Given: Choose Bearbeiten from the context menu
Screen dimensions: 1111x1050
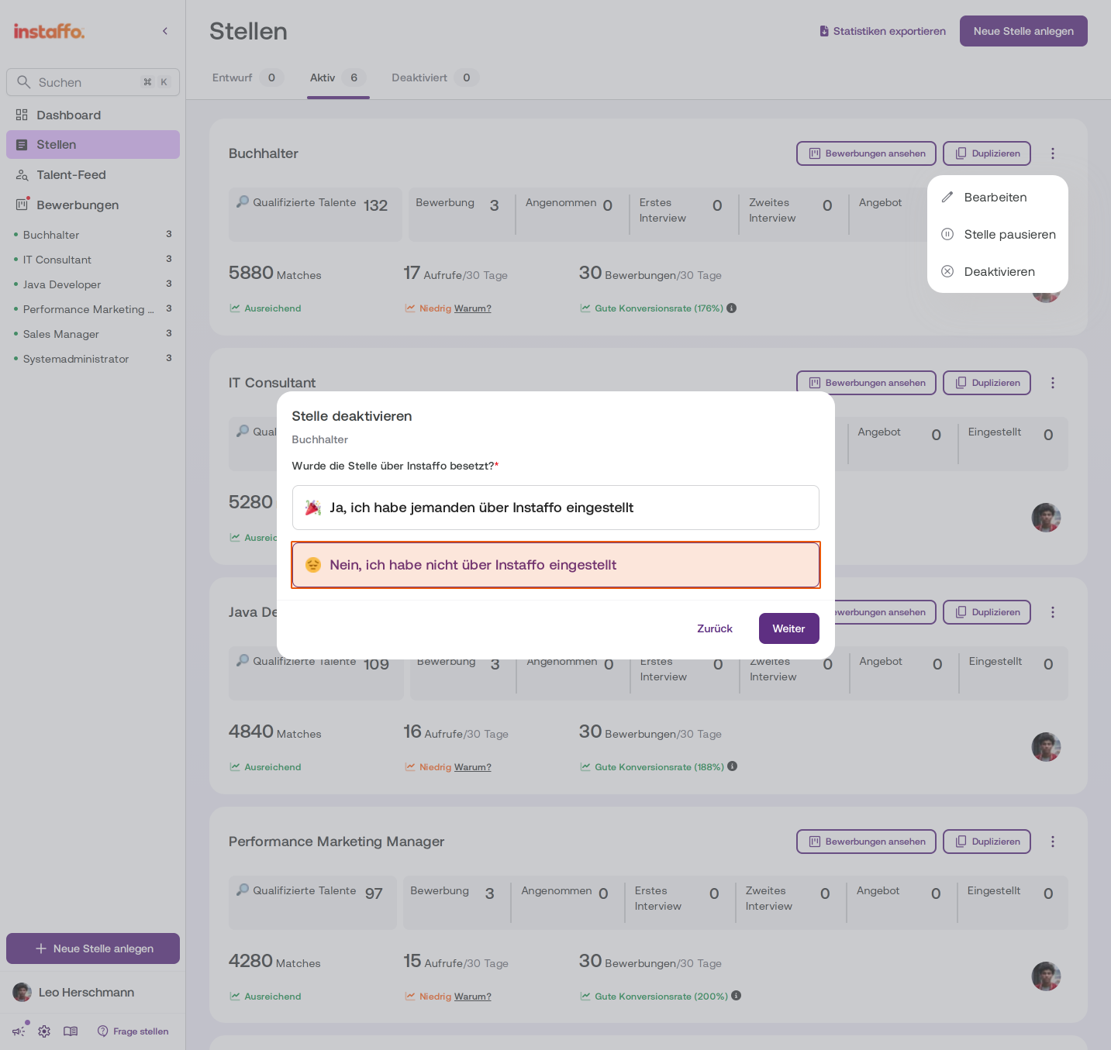Looking at the screenshot, I should coord(997,198).
